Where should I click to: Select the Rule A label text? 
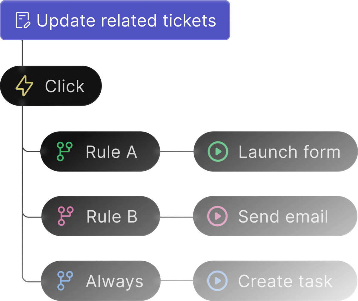pyautogui.click(x=111, y=152)
